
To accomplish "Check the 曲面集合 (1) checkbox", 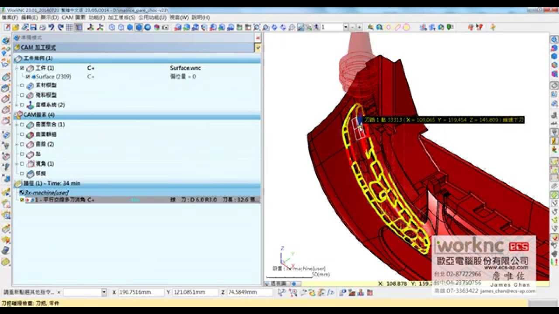I will pos(22,125).
